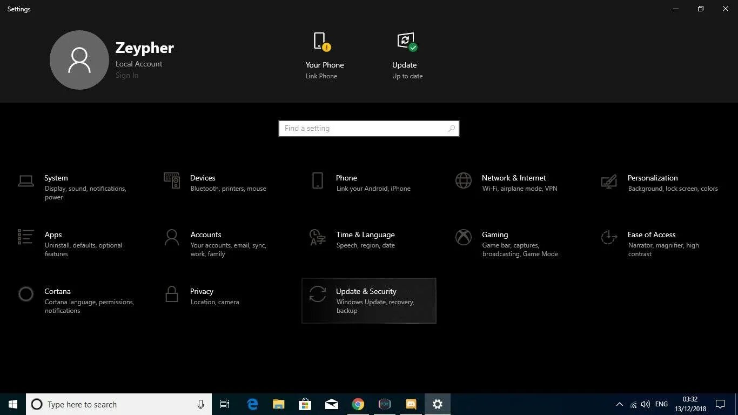Open the Action Center notification panel

point(720,404)
